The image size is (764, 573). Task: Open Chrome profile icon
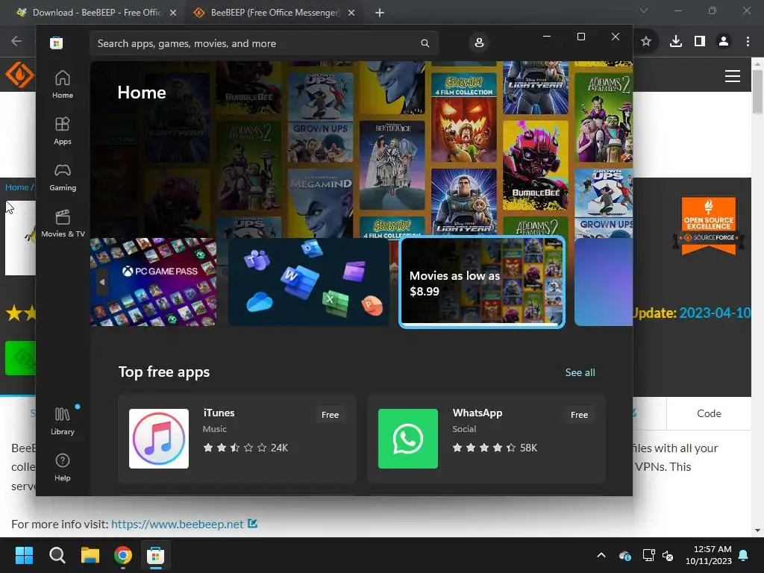click(724, 42)
